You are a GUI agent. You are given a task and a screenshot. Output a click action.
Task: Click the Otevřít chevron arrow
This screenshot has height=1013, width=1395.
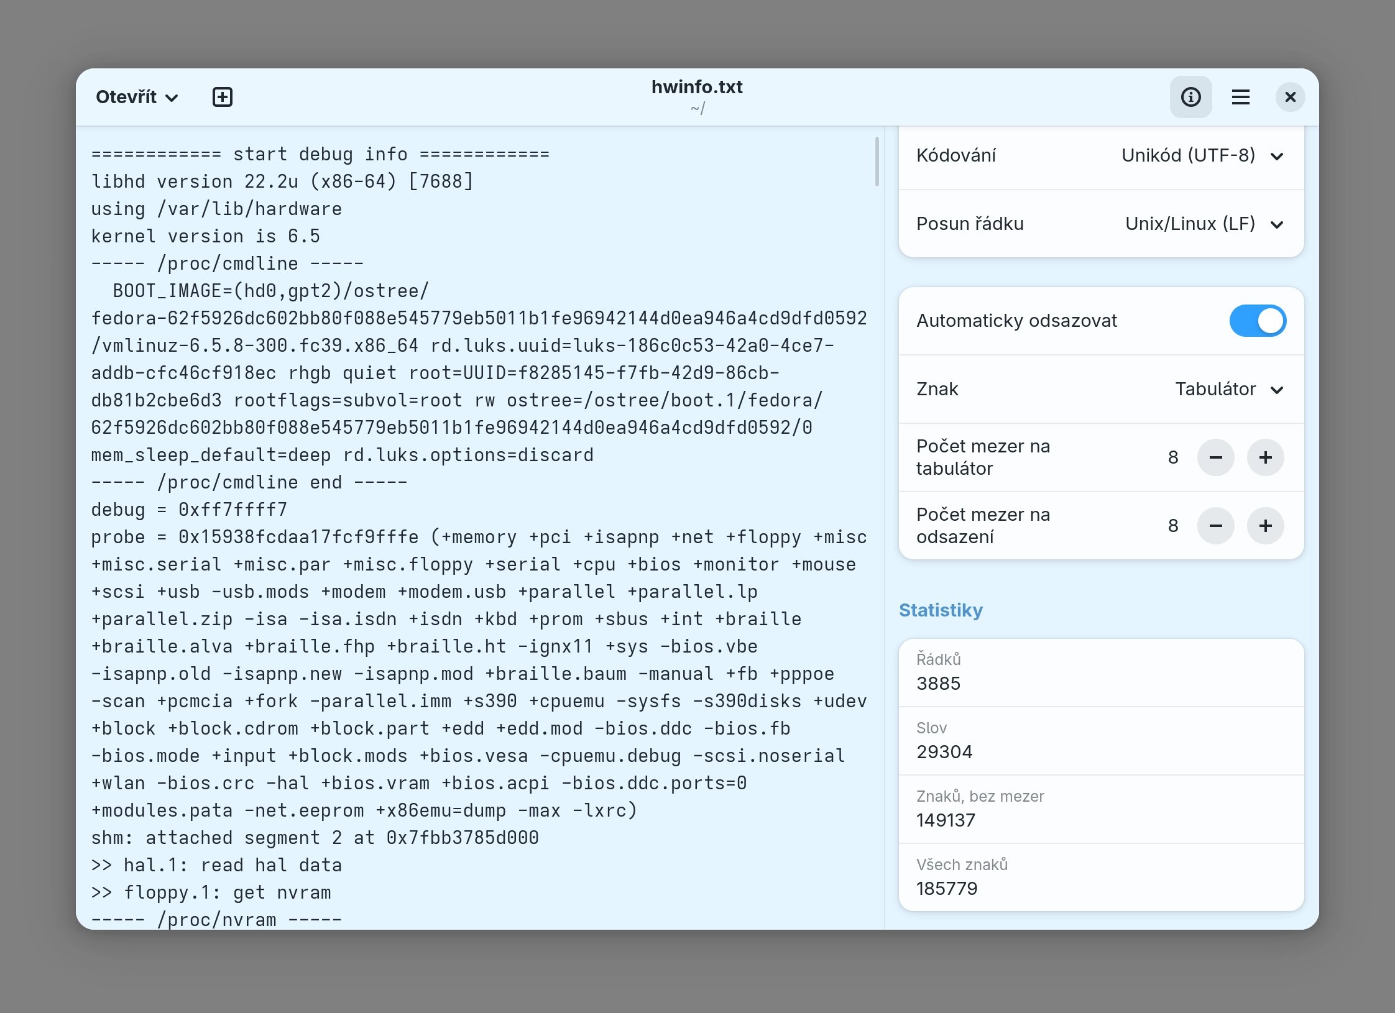172,98
